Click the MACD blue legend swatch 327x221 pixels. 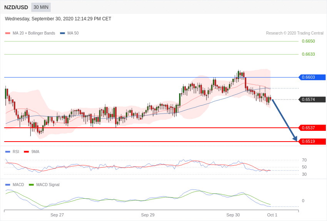(8, 185)
